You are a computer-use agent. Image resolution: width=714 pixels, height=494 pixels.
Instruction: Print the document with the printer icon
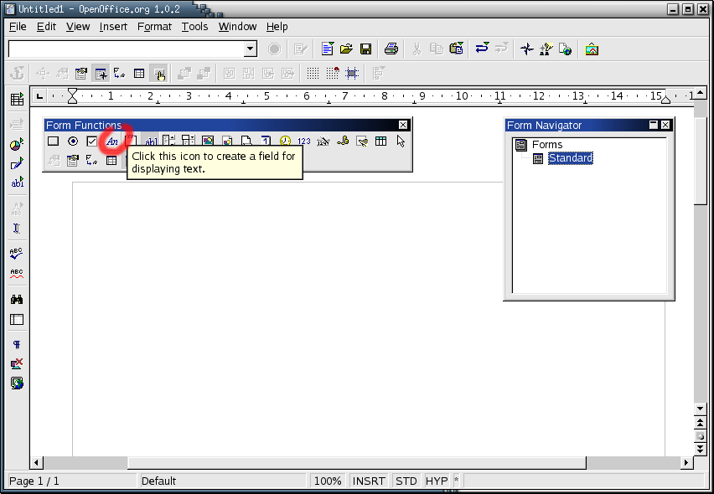click(x=391, y=49)
